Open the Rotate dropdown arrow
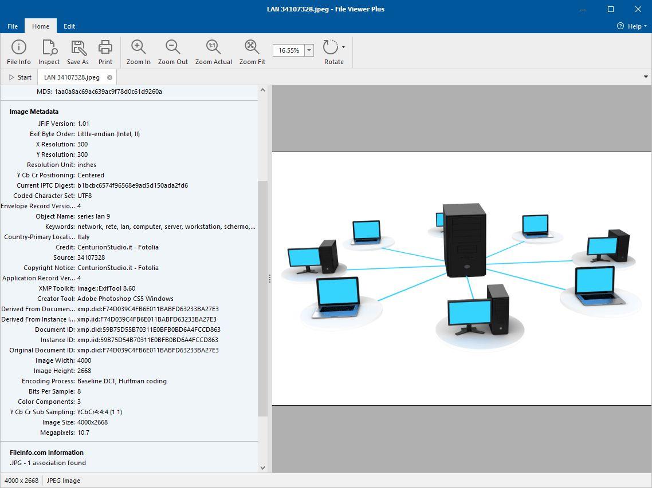Screen dimensions: 652x488 (x=343, y=47)
